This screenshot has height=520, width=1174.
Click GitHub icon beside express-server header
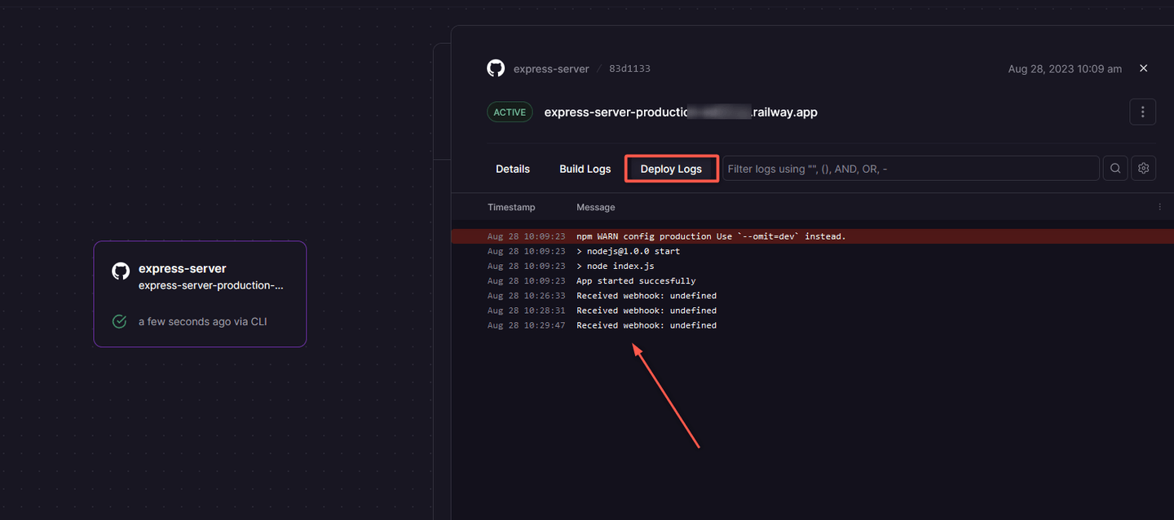[496, 68]
